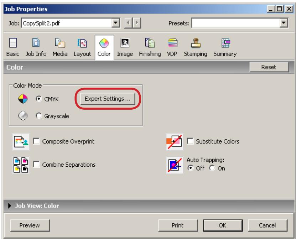Go to next job arrow
Image resolution: width=296 pixels, height=239 pixels.
coord(137,23)
